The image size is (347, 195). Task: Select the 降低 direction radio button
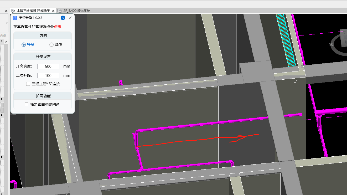[x=51, y=45]
